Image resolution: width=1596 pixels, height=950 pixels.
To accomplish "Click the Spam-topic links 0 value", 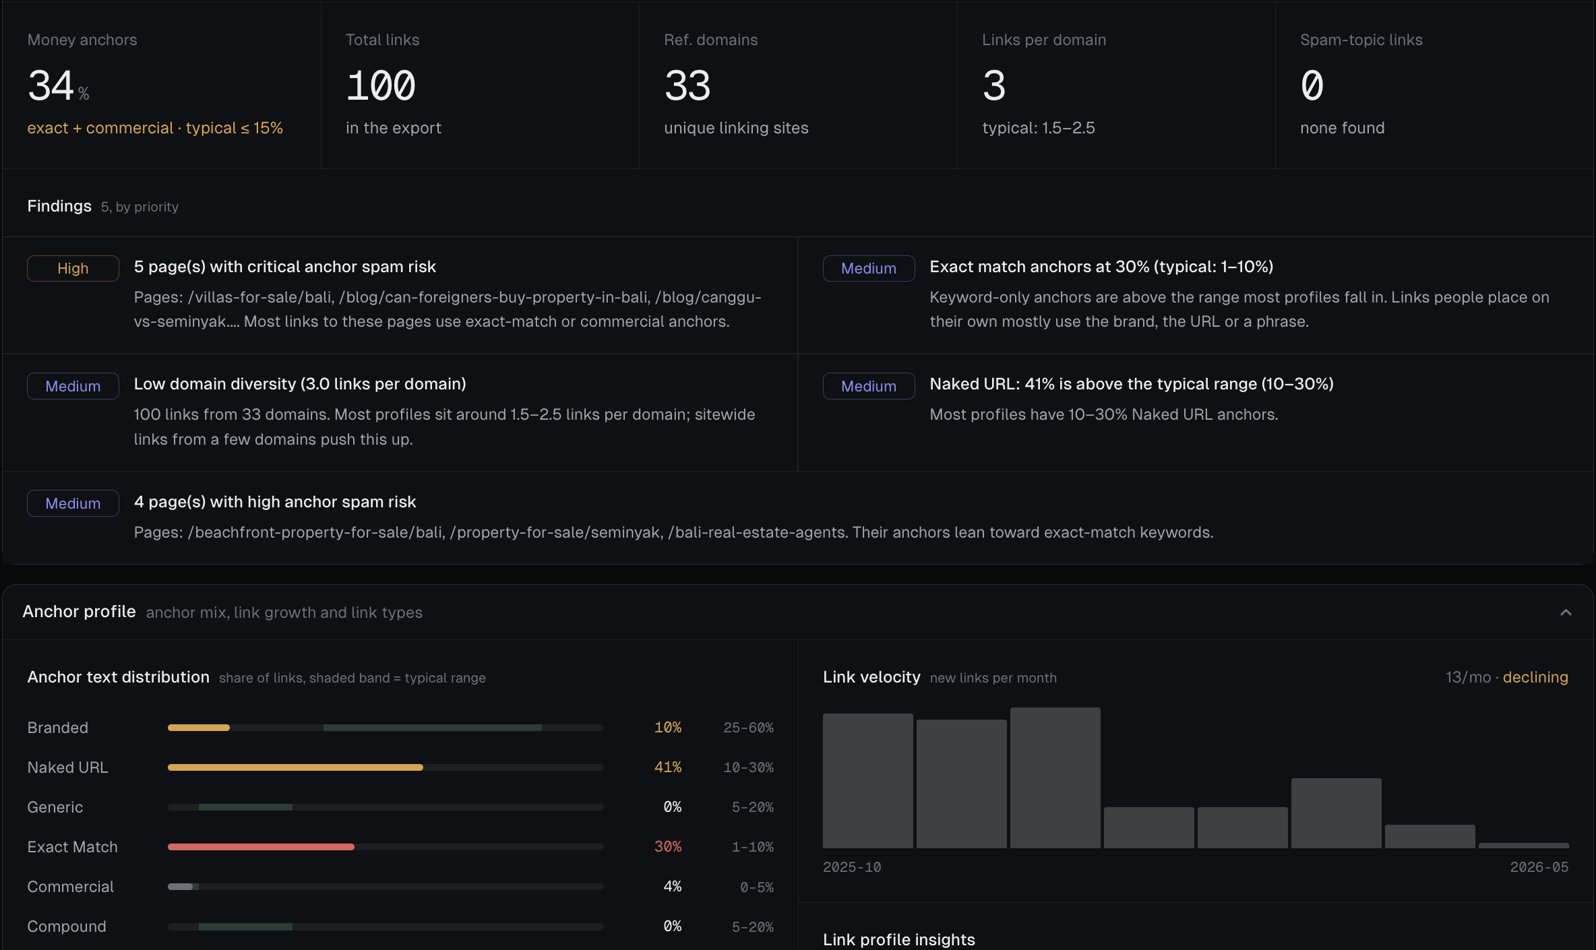I will pyautogui.click(x=1312, y=86).
